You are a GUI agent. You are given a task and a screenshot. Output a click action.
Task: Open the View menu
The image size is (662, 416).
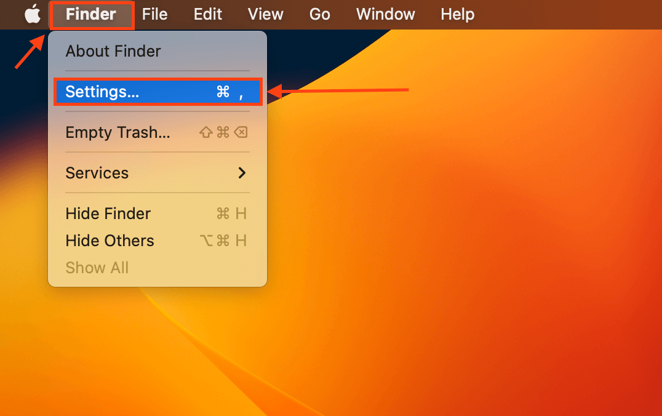(x=265, y=14)
